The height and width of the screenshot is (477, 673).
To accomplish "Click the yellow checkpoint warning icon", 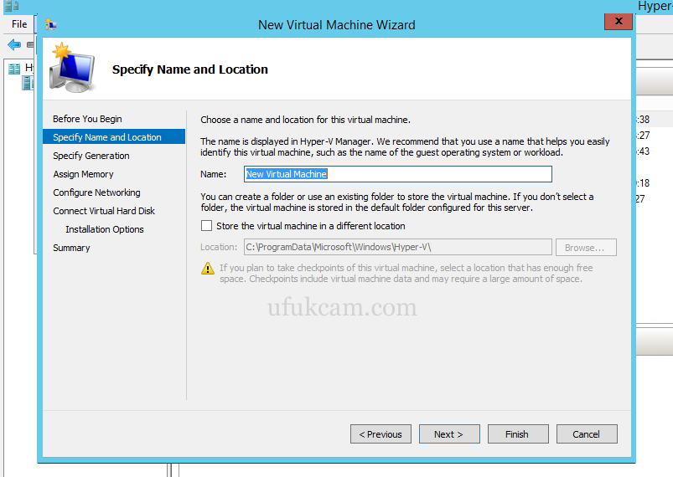I will (208, 269).
